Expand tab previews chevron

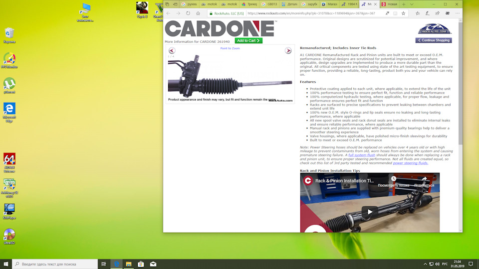click(412, 4)
